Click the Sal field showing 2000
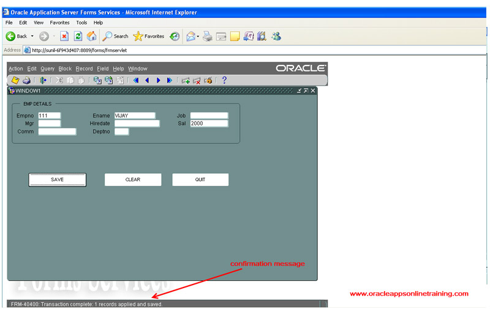 [x=209, y=124]
